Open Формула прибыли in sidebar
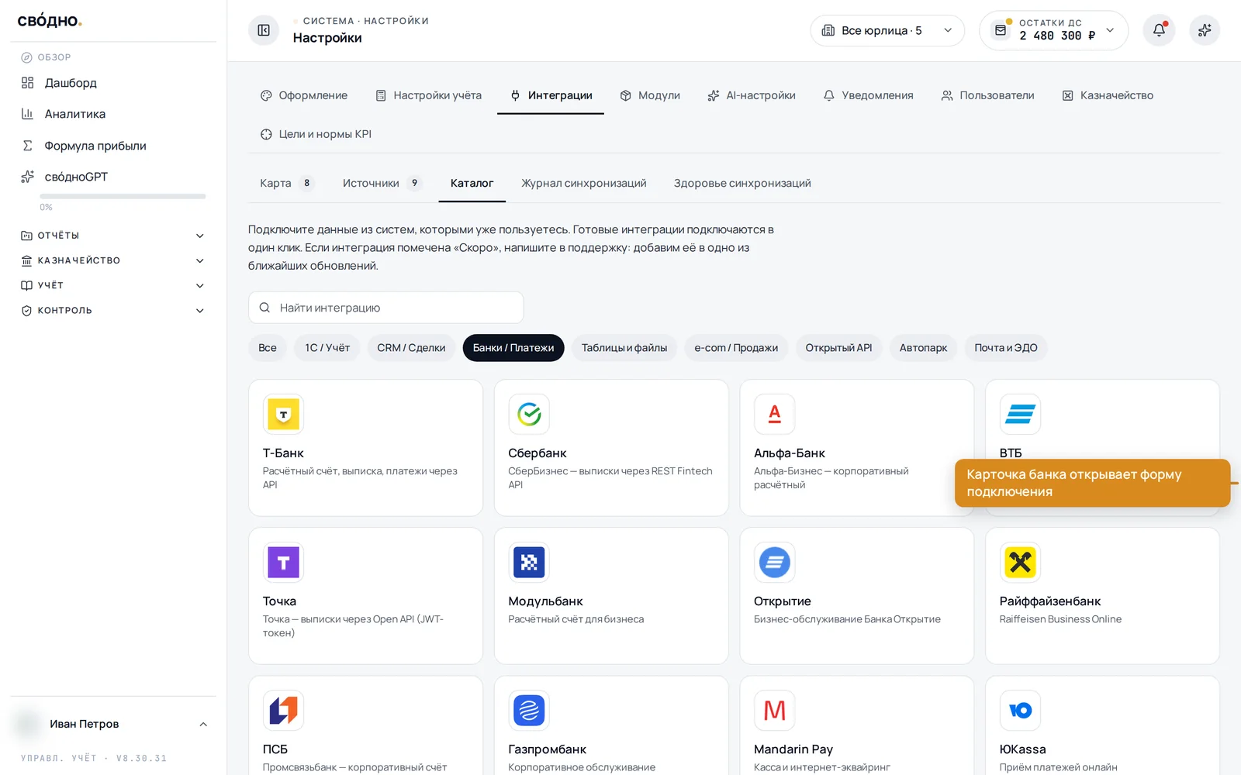 click(x=113, y=146)
